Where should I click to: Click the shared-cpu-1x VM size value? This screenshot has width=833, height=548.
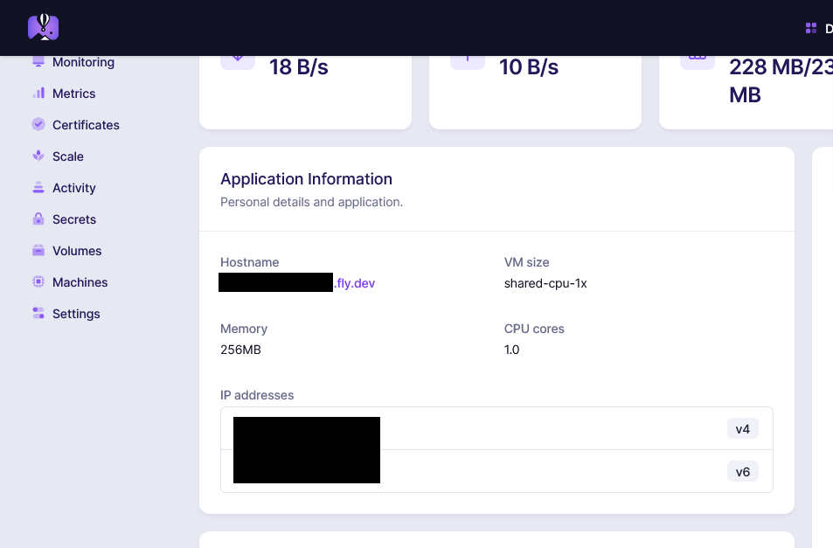pyautogui.click(x=545, y=283)
